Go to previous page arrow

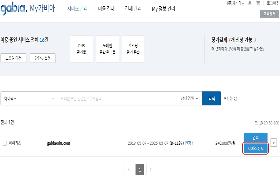pyautogui.click(x=129, y=170)
